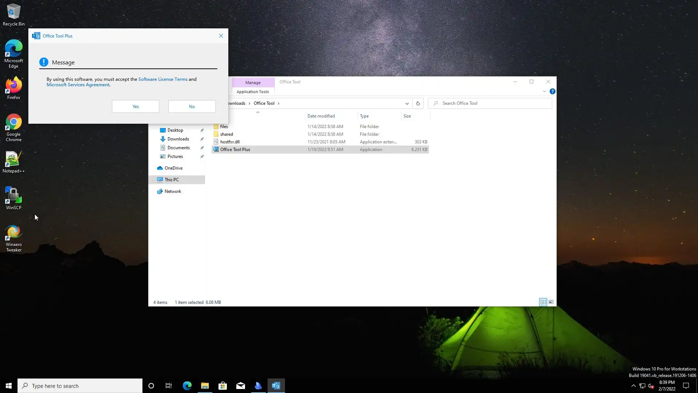Open the Software License Terms link
This screenshot has width=698, height=393.
[163, 79]
